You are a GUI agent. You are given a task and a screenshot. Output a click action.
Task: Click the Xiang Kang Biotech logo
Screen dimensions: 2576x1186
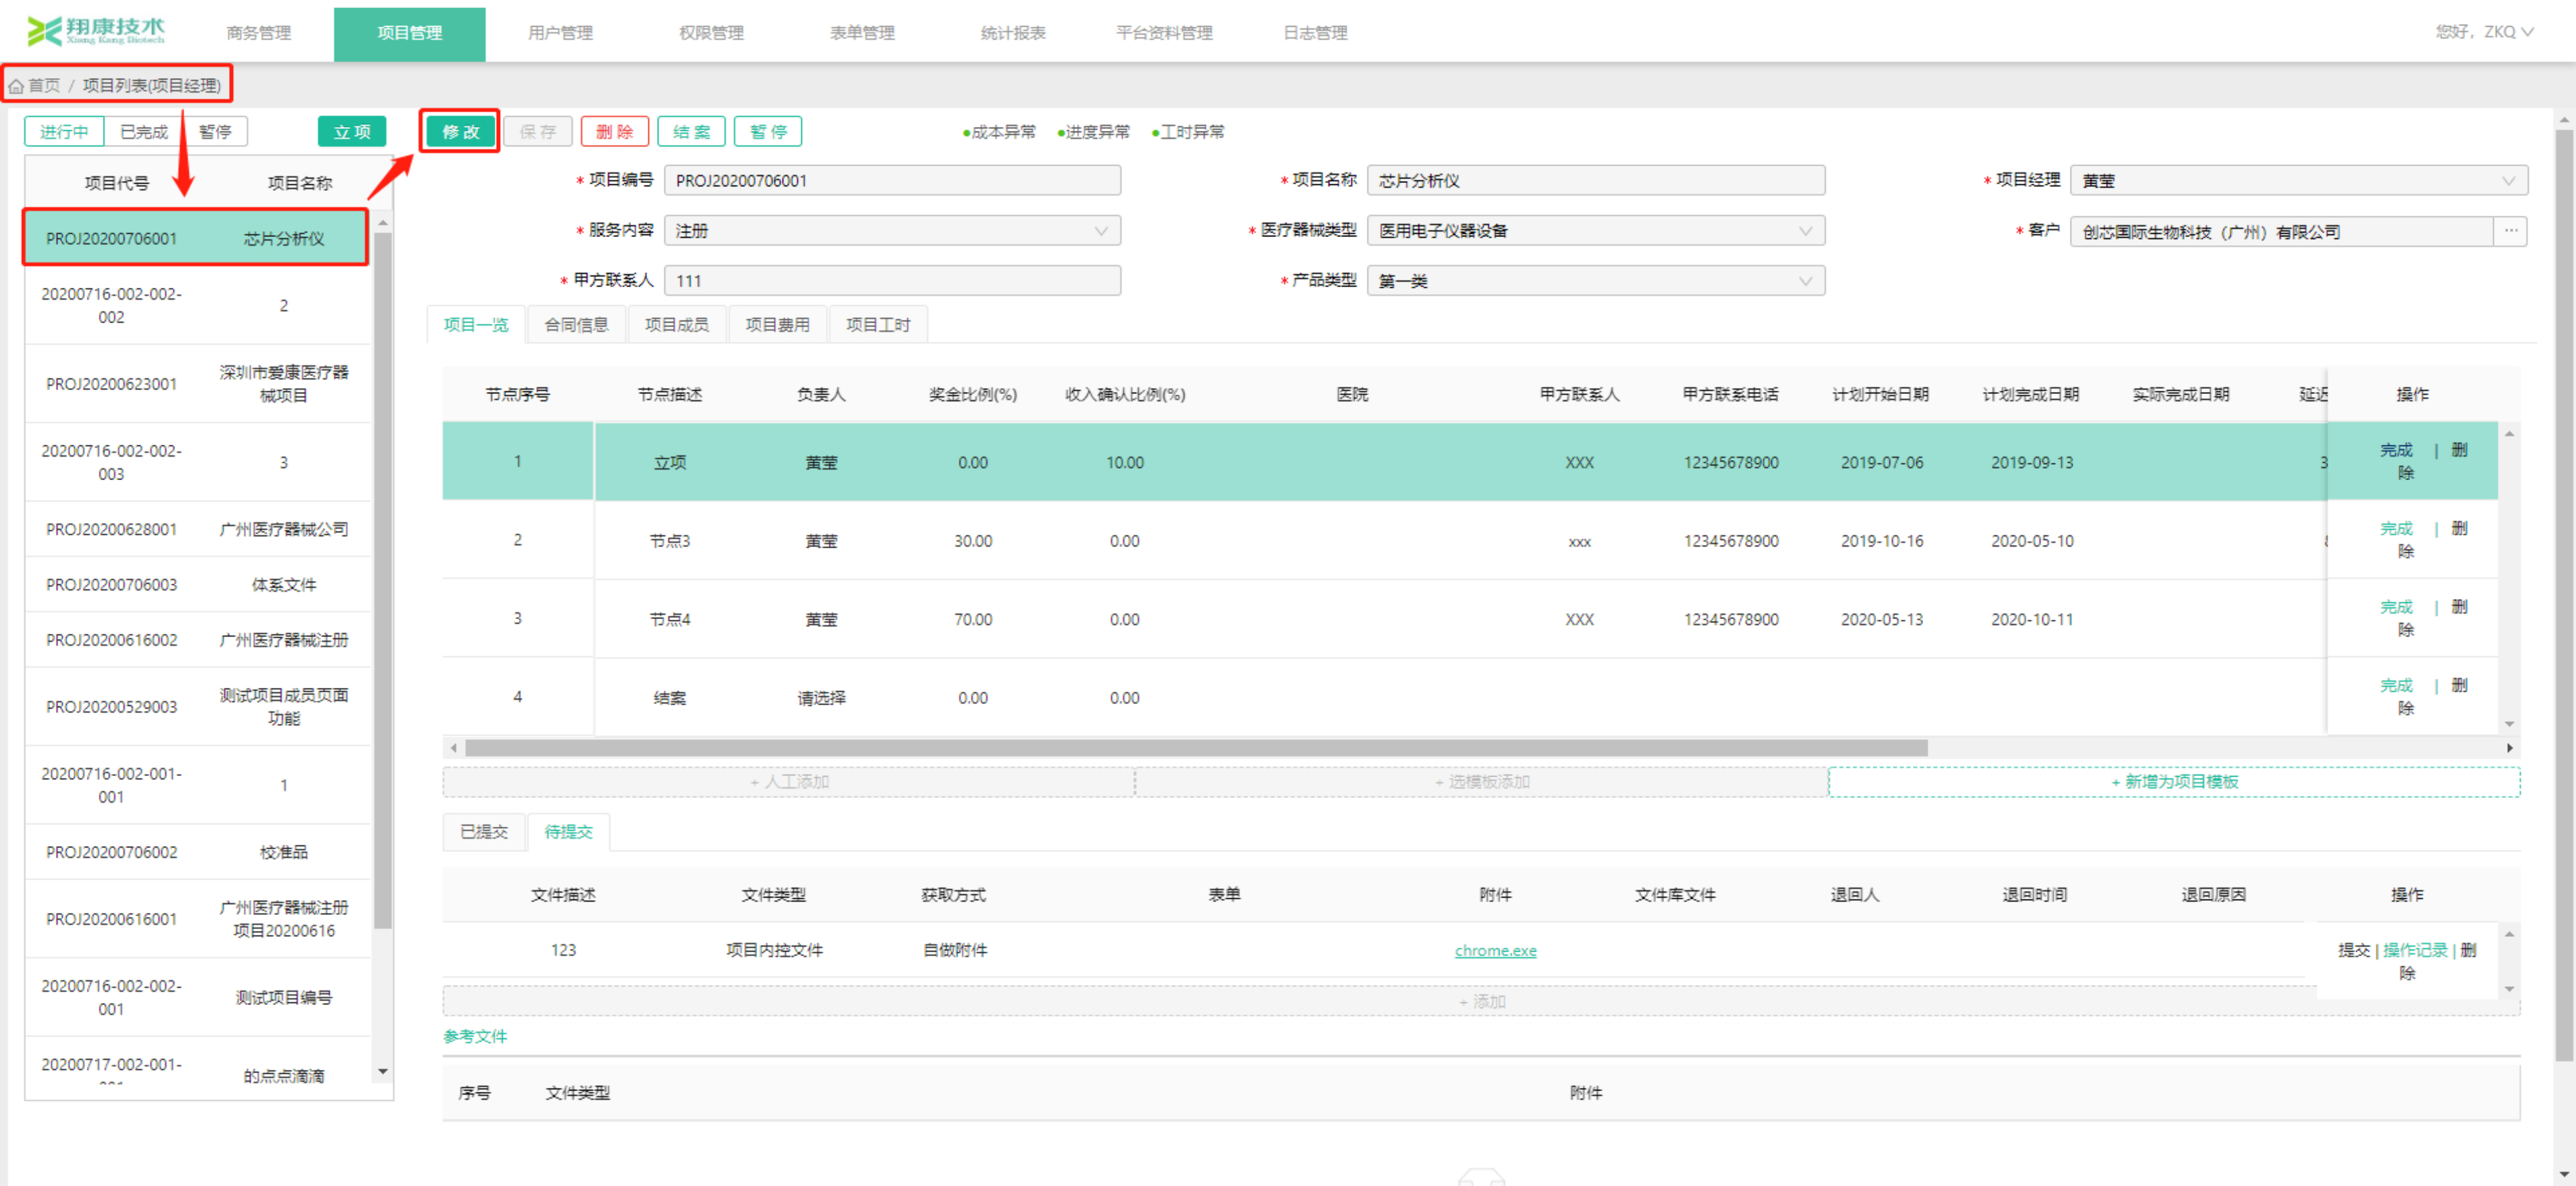coord(96,31)
